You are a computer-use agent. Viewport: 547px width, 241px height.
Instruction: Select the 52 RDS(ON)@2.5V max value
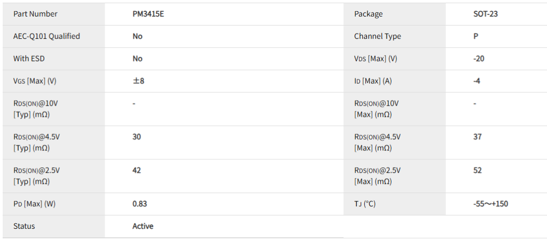pyautogui.click(x=477, y=171)
